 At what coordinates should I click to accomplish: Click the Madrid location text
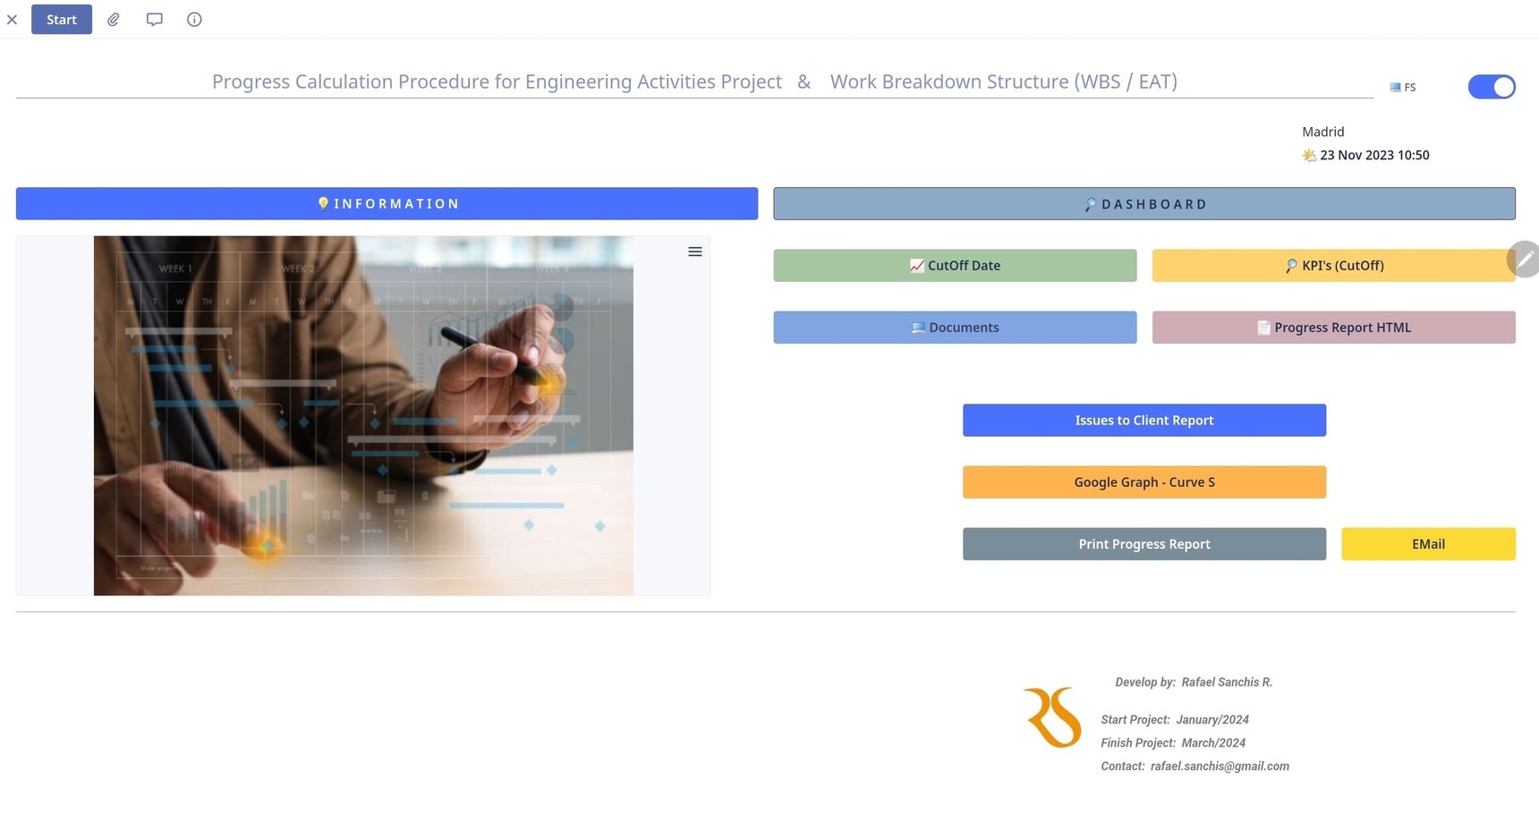pos(1323,132)
